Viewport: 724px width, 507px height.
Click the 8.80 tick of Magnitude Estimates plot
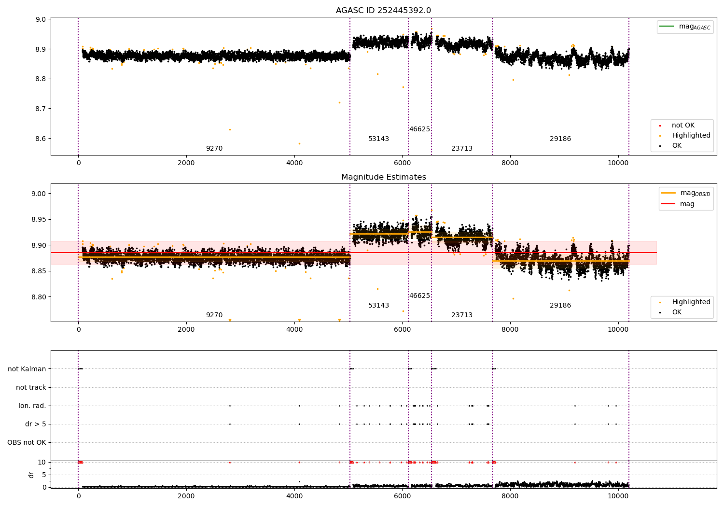click(39, 297)
